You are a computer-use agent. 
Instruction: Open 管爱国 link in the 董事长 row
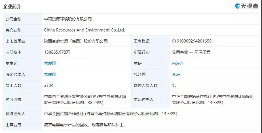coord(50,63)
